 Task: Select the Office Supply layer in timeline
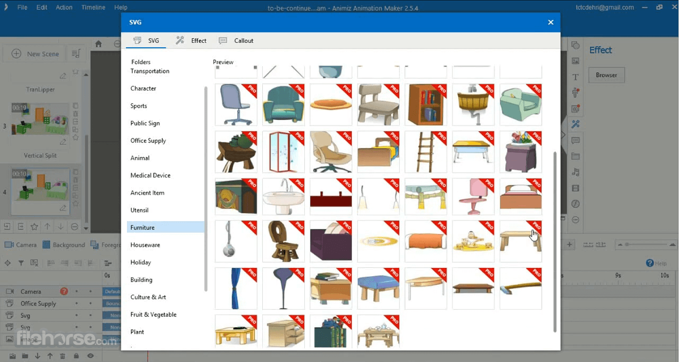click(38, 304)
